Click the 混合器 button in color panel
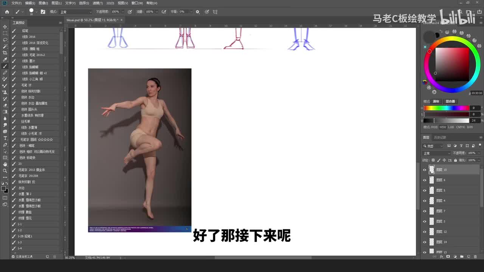The image size is (484, 272). (450, 101)
